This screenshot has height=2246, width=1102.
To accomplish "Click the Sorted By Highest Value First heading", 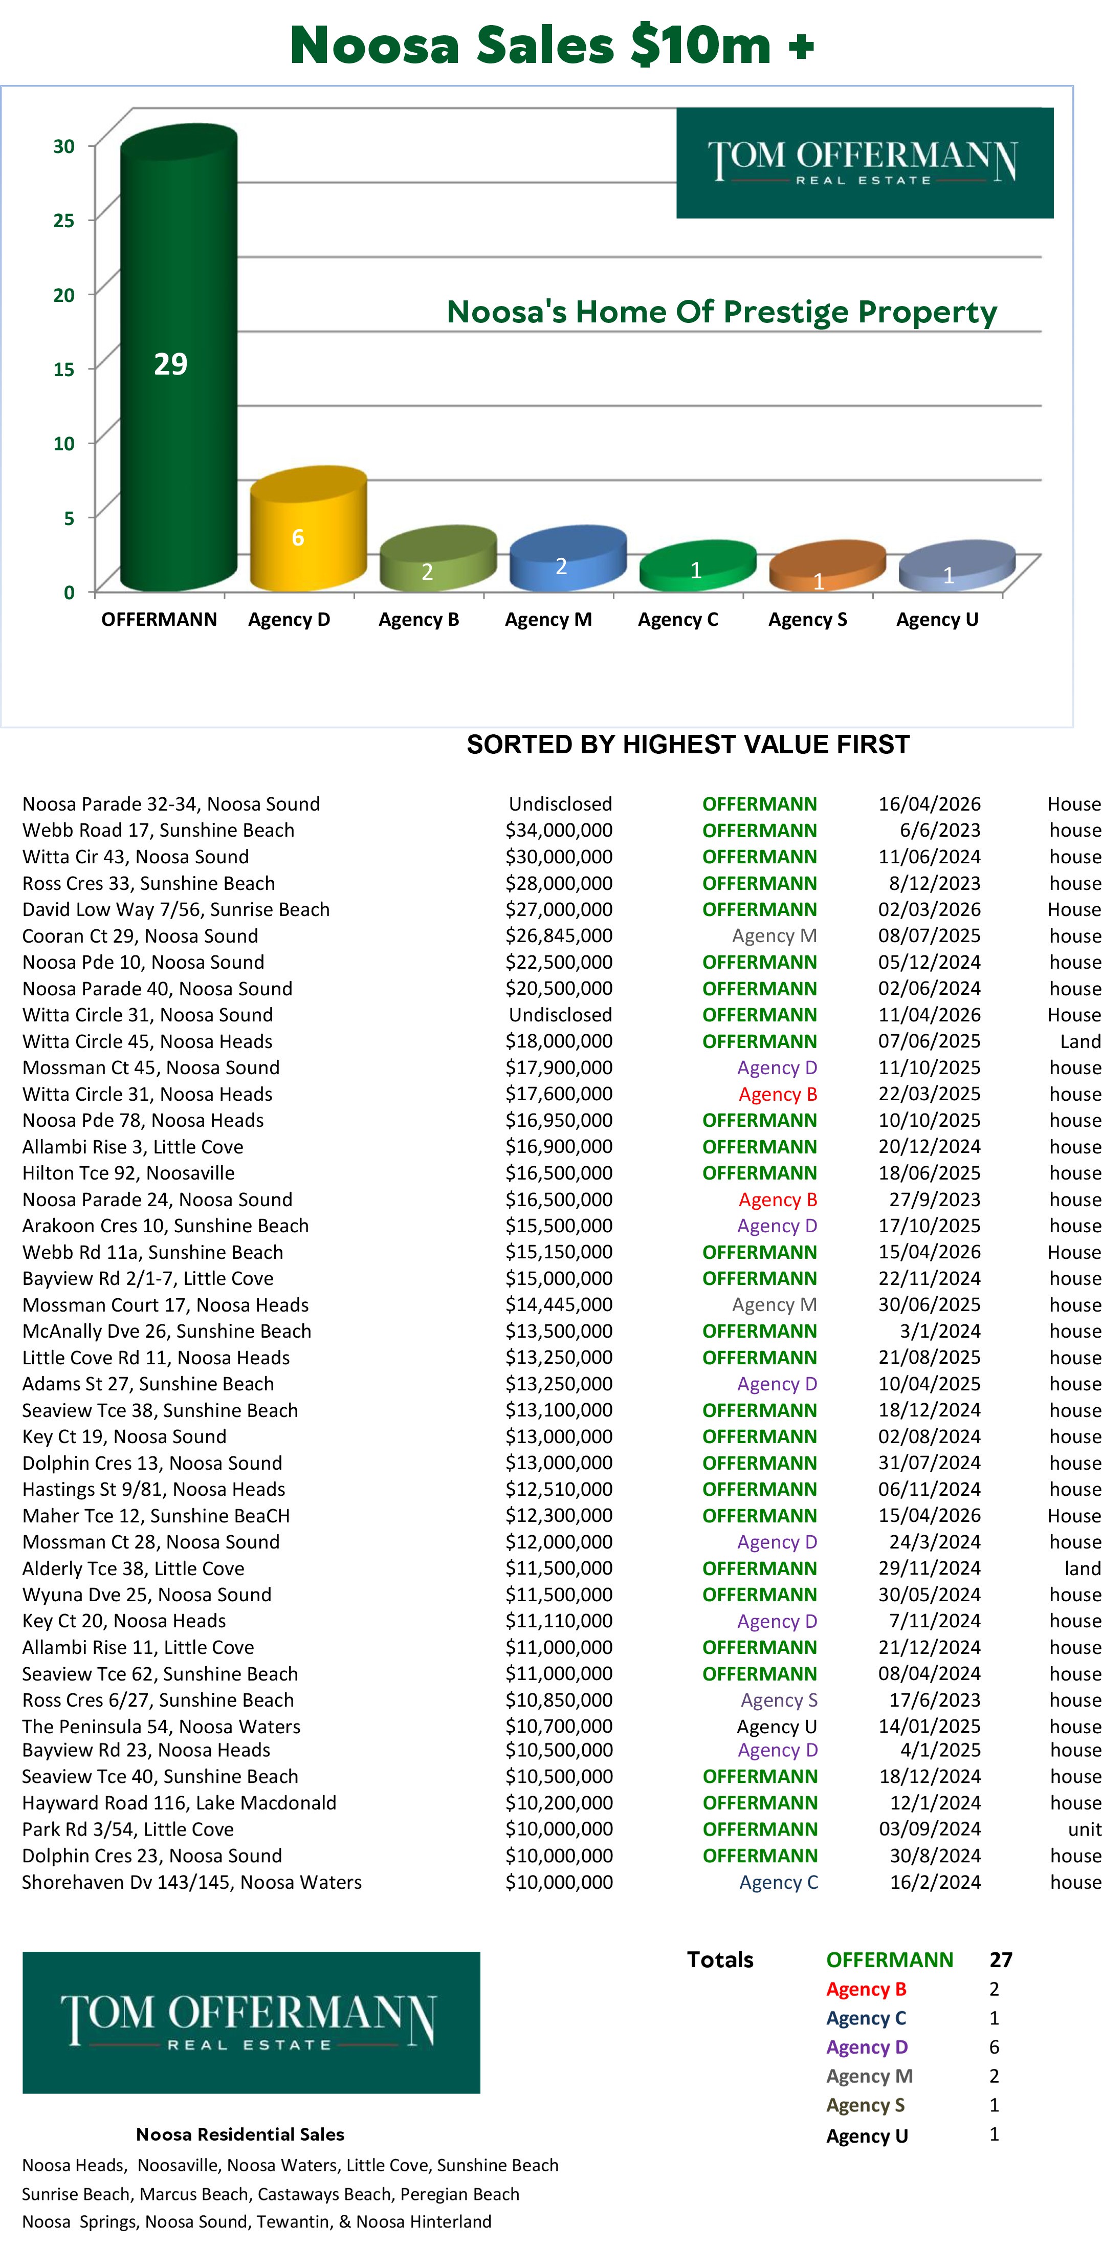I will point(688,745).
